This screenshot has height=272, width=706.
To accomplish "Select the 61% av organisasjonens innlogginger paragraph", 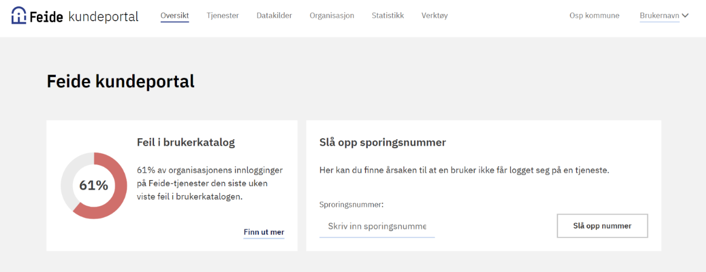I will 210,183.
